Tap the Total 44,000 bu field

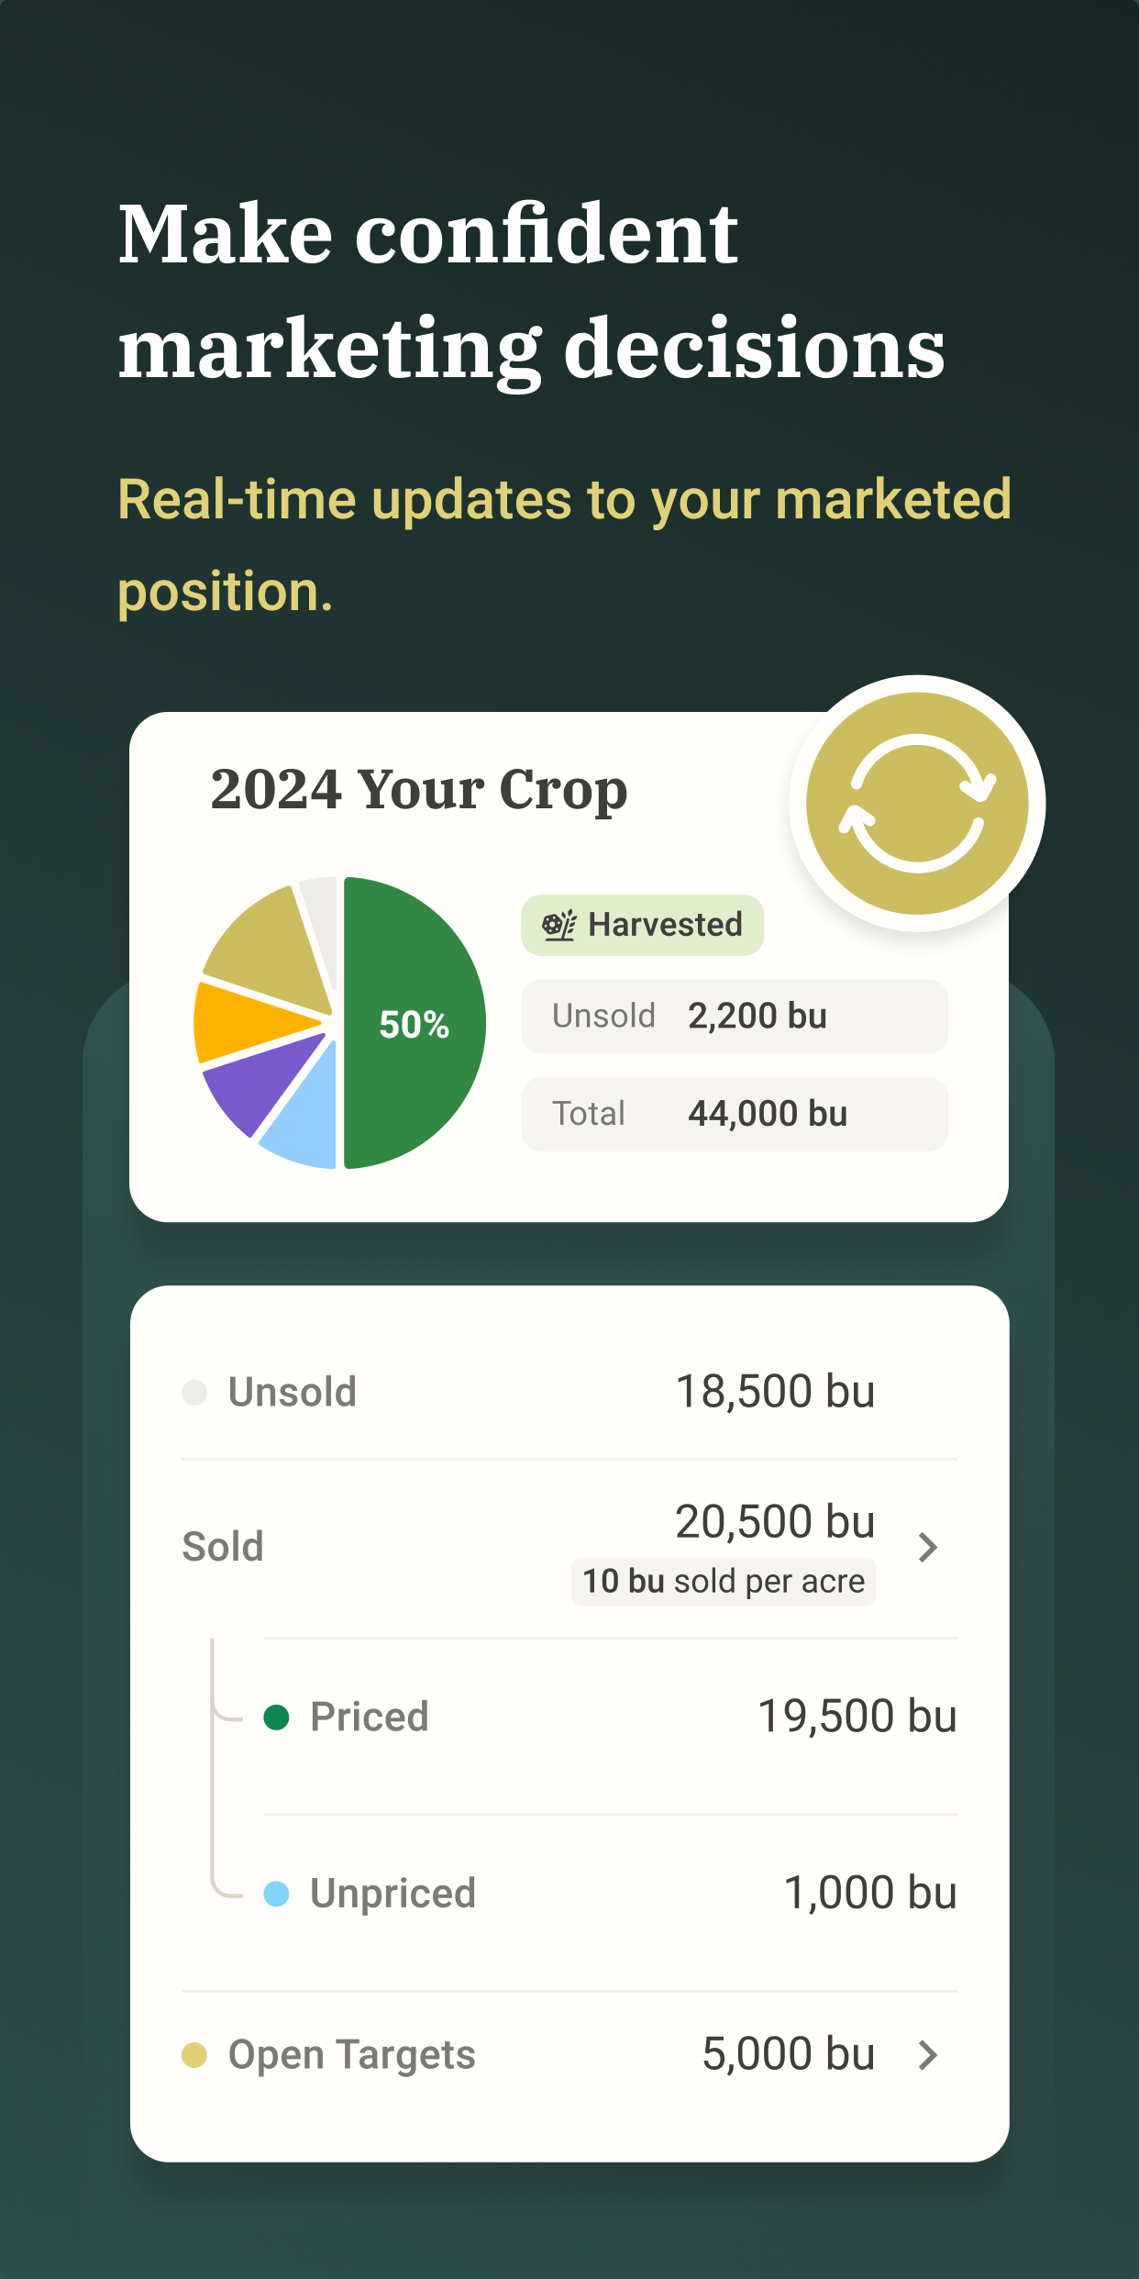(734, 1114)
